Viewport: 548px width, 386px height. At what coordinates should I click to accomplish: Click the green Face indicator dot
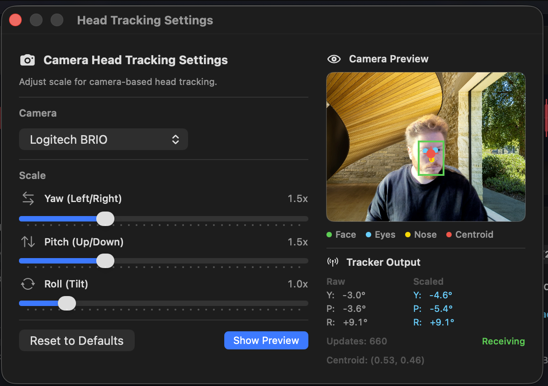point(329,235)
